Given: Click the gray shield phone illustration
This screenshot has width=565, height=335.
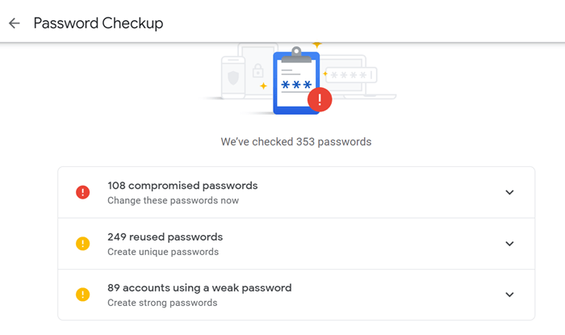Looking at the screenshot, I should coord(233,77).
